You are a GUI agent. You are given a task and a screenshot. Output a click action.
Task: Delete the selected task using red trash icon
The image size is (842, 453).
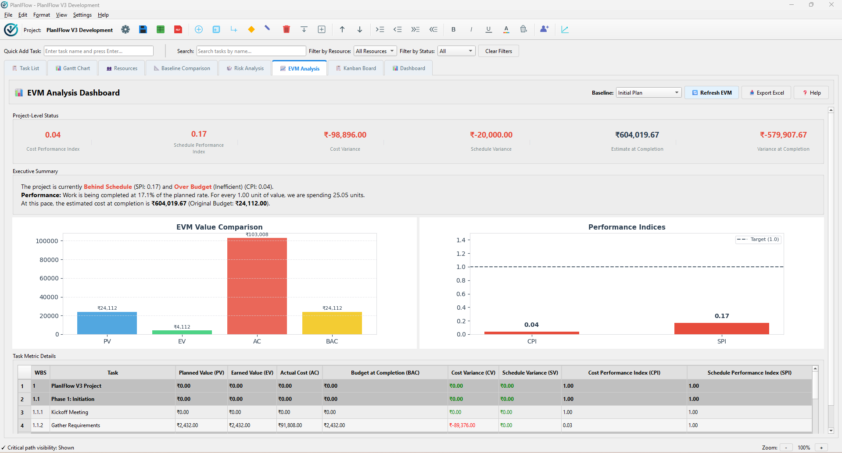click(287, 29)
